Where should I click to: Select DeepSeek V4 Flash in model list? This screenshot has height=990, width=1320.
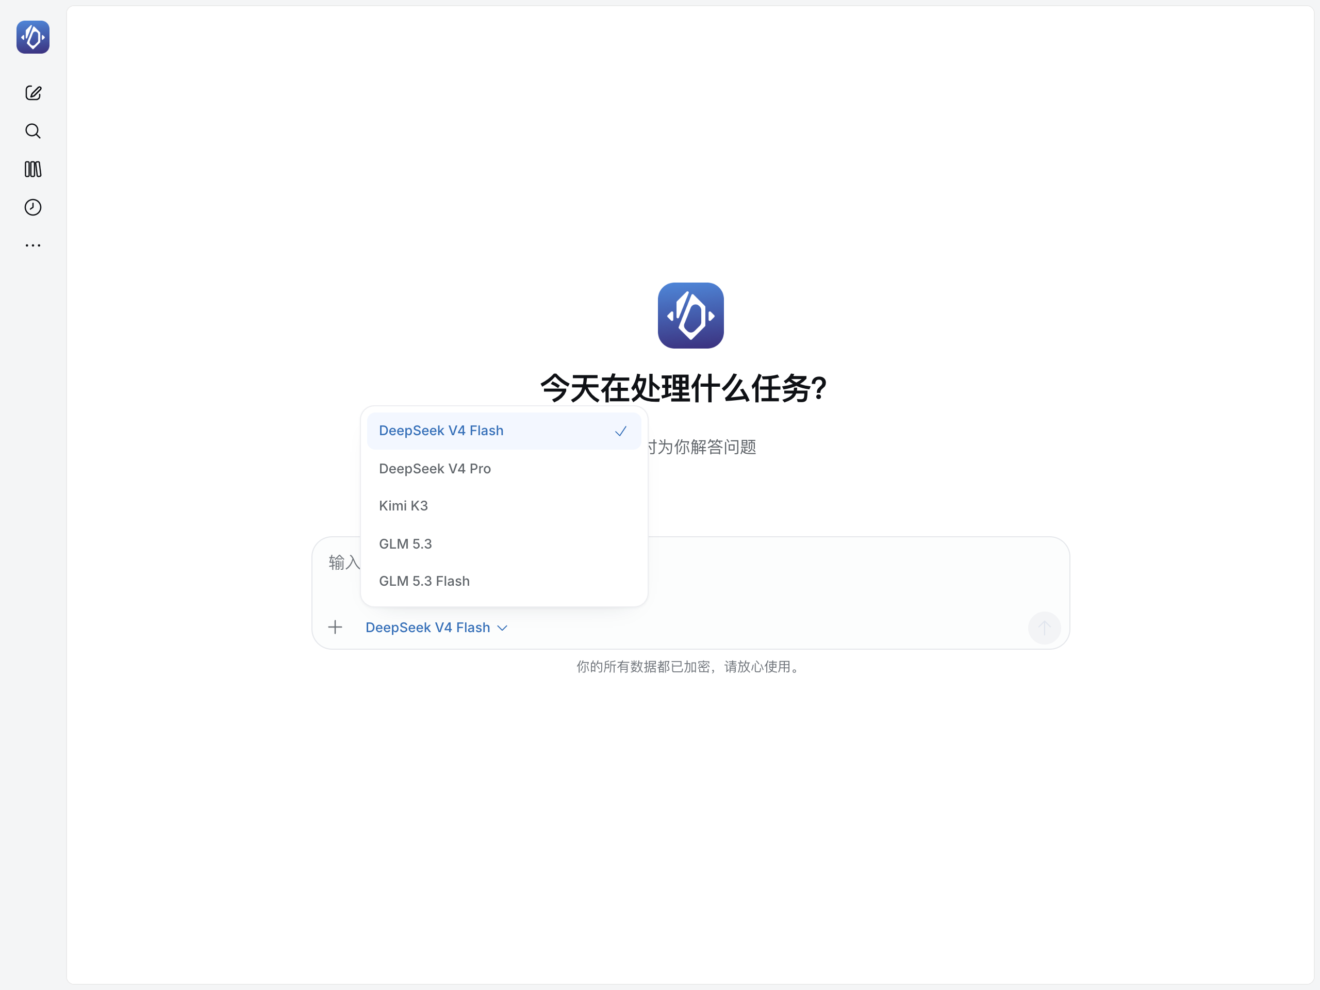pyautogui.click(x=504, y=431)
